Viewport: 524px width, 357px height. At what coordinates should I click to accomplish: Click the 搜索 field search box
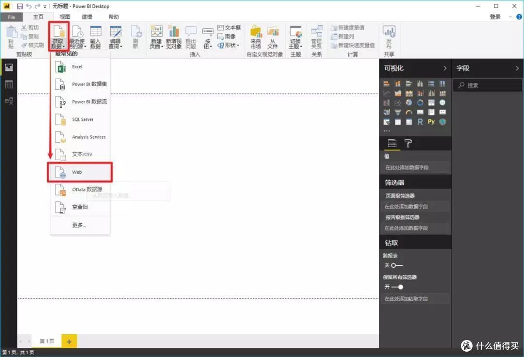click(488, 85)
